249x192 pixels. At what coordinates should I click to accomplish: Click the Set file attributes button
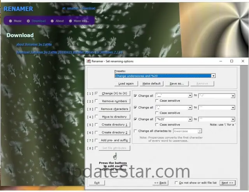click(x=114, y=148)
